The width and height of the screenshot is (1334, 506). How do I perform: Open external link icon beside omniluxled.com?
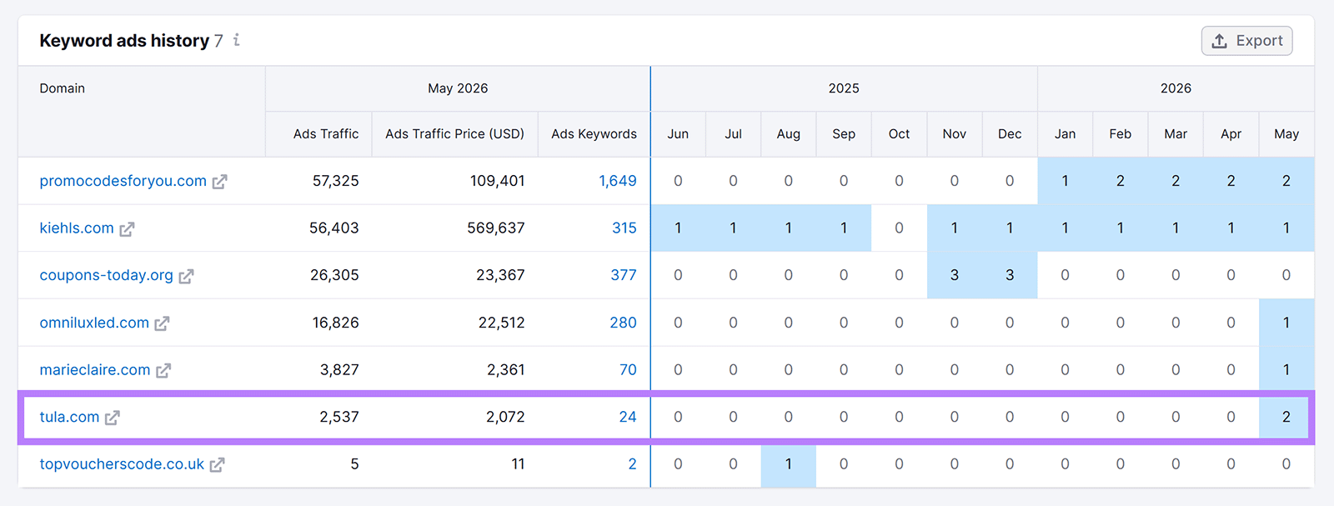click(x=162, y=323)
